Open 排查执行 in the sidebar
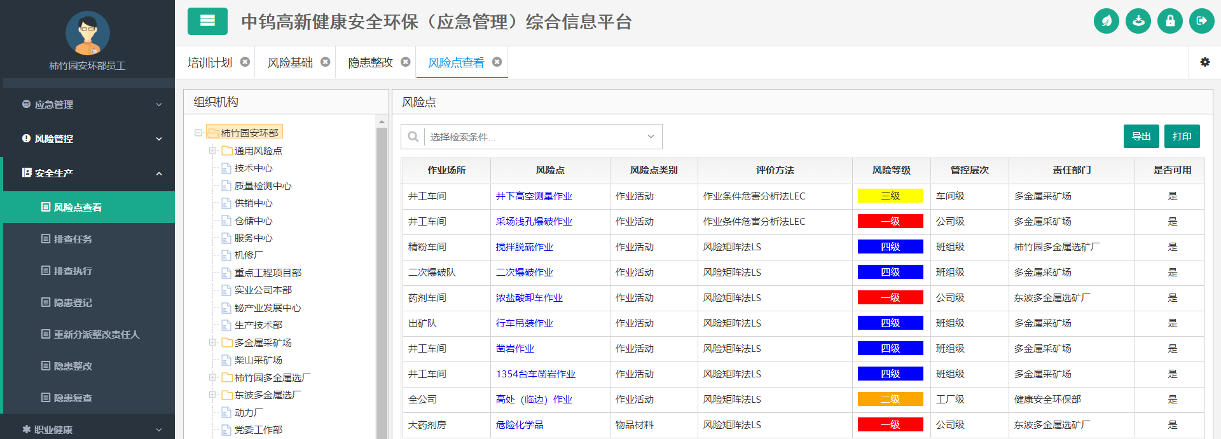This screenshot has height=439, width=1221. click(89, 271)
